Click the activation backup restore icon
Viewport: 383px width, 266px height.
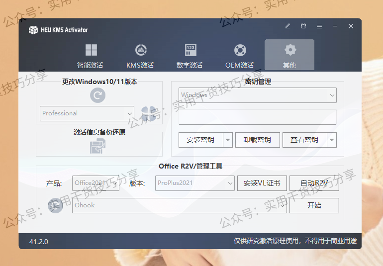click(97, 146)
